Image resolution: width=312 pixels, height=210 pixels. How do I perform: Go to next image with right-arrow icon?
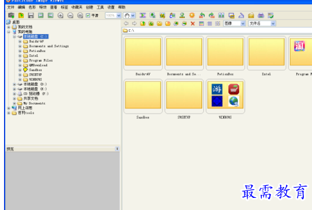(50, 16)
